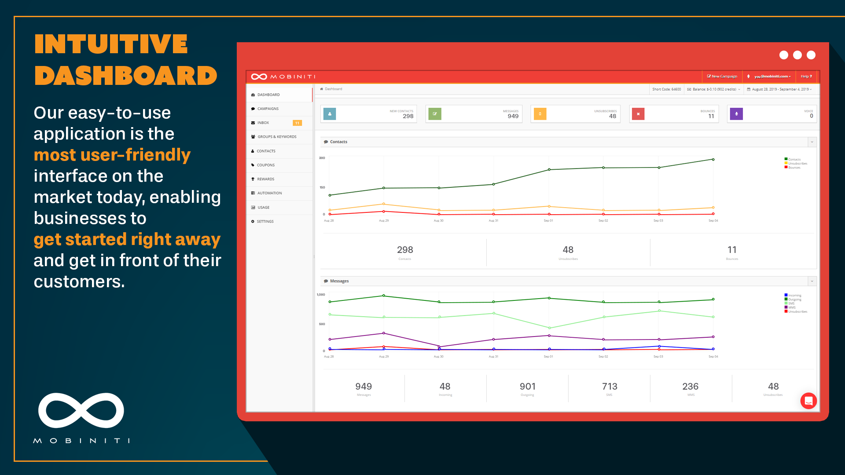
Task: Collapse the Contacts chart panel
Action: [x=812, y=142]
